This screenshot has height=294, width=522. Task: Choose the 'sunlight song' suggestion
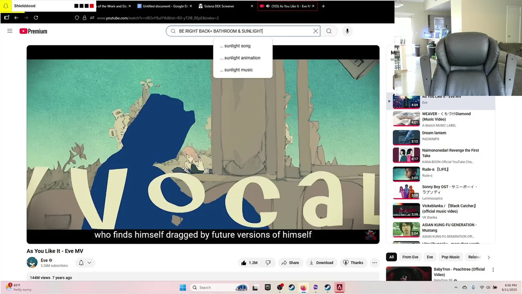pyautogui.click(x=243, y=46)
